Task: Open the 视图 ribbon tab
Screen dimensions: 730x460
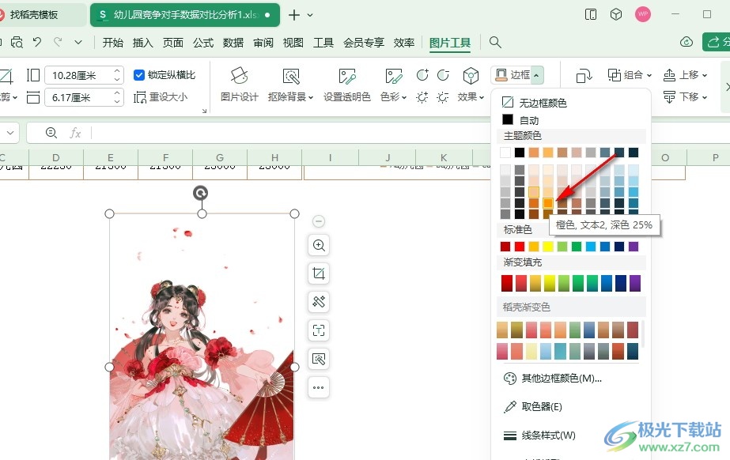Action: 293,43
